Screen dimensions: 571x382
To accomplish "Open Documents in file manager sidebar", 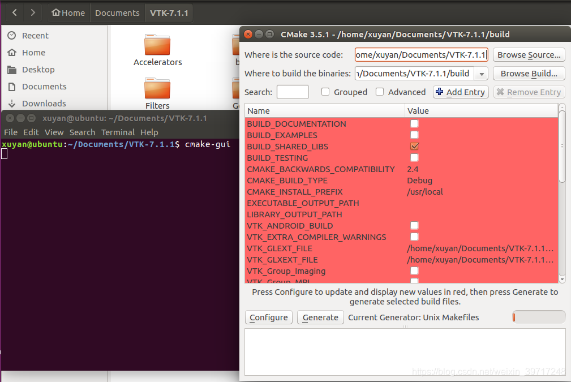I will point(44,87).
